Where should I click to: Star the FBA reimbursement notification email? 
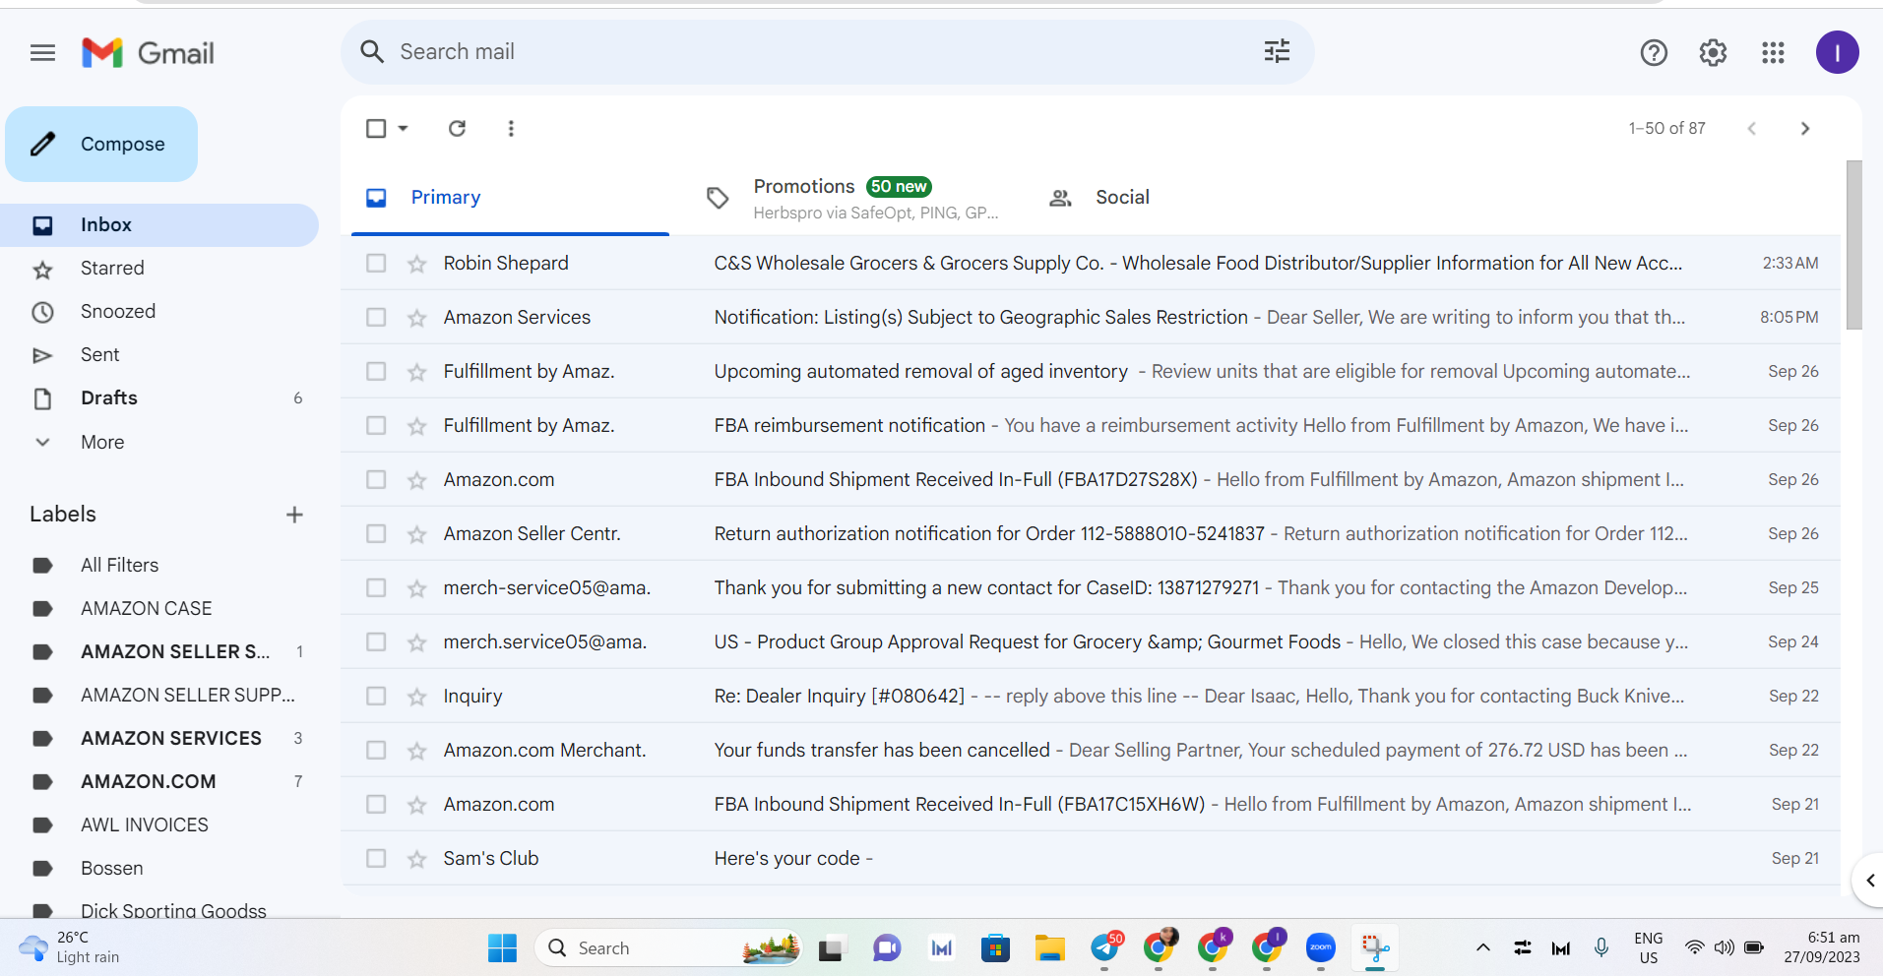point(417,426)
